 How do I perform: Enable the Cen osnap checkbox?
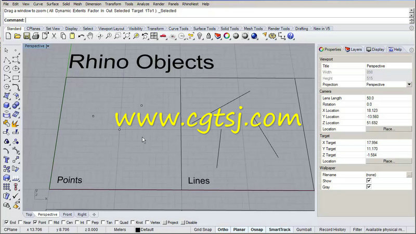(x=63, y=223)
